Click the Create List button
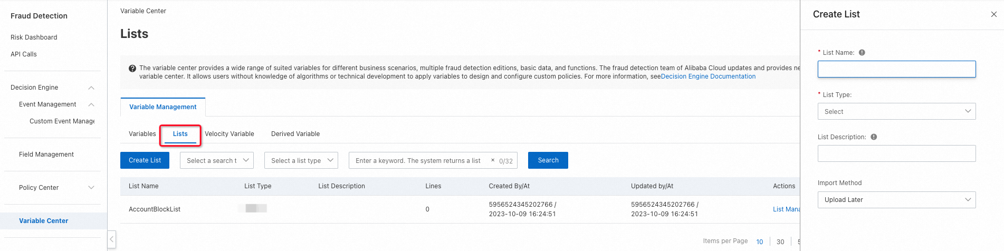The image size is (1004, 251). pos(145,160)
